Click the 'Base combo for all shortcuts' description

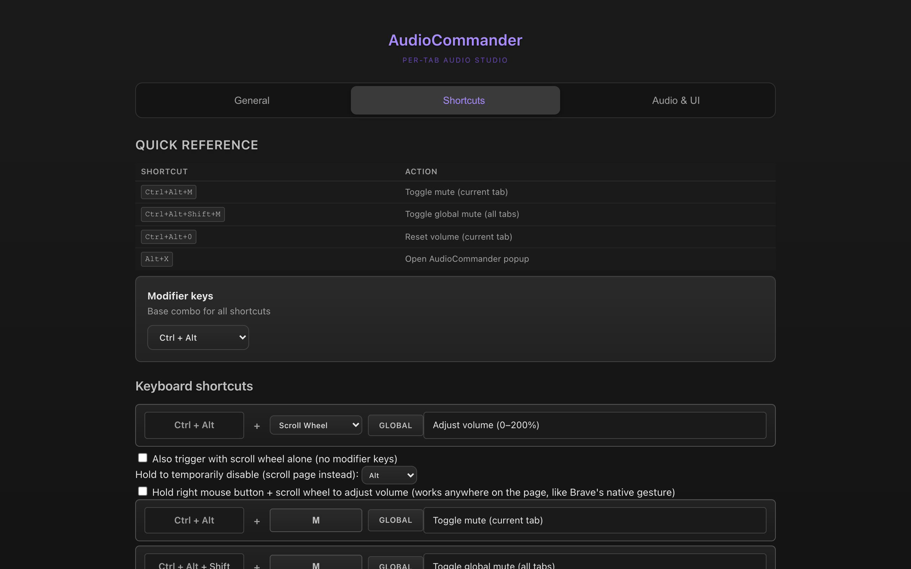209,311
